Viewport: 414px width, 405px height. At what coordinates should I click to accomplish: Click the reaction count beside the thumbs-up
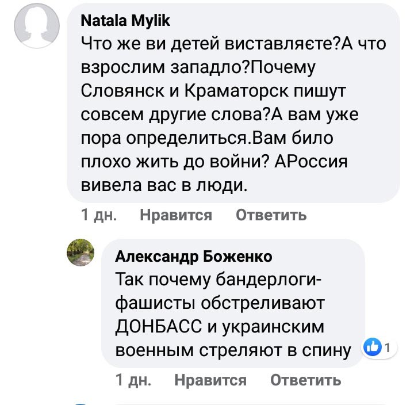point(388,347)
